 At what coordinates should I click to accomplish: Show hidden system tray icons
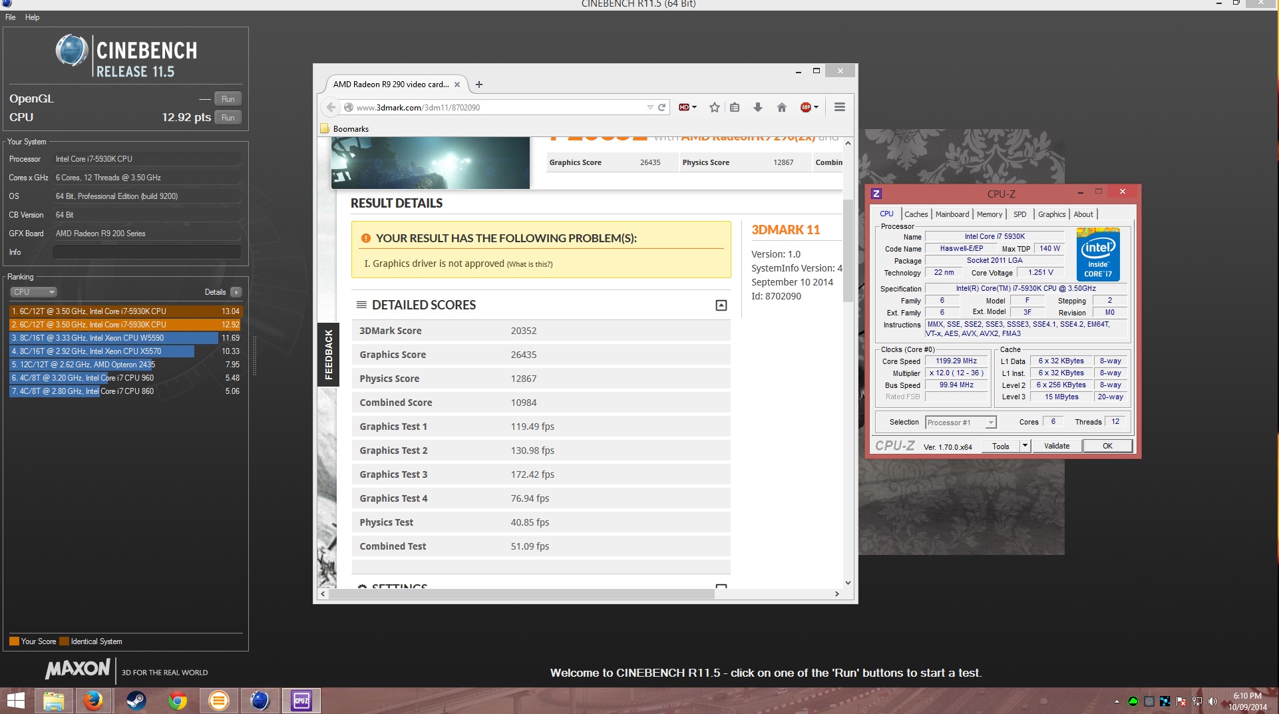pos(1117,701)
